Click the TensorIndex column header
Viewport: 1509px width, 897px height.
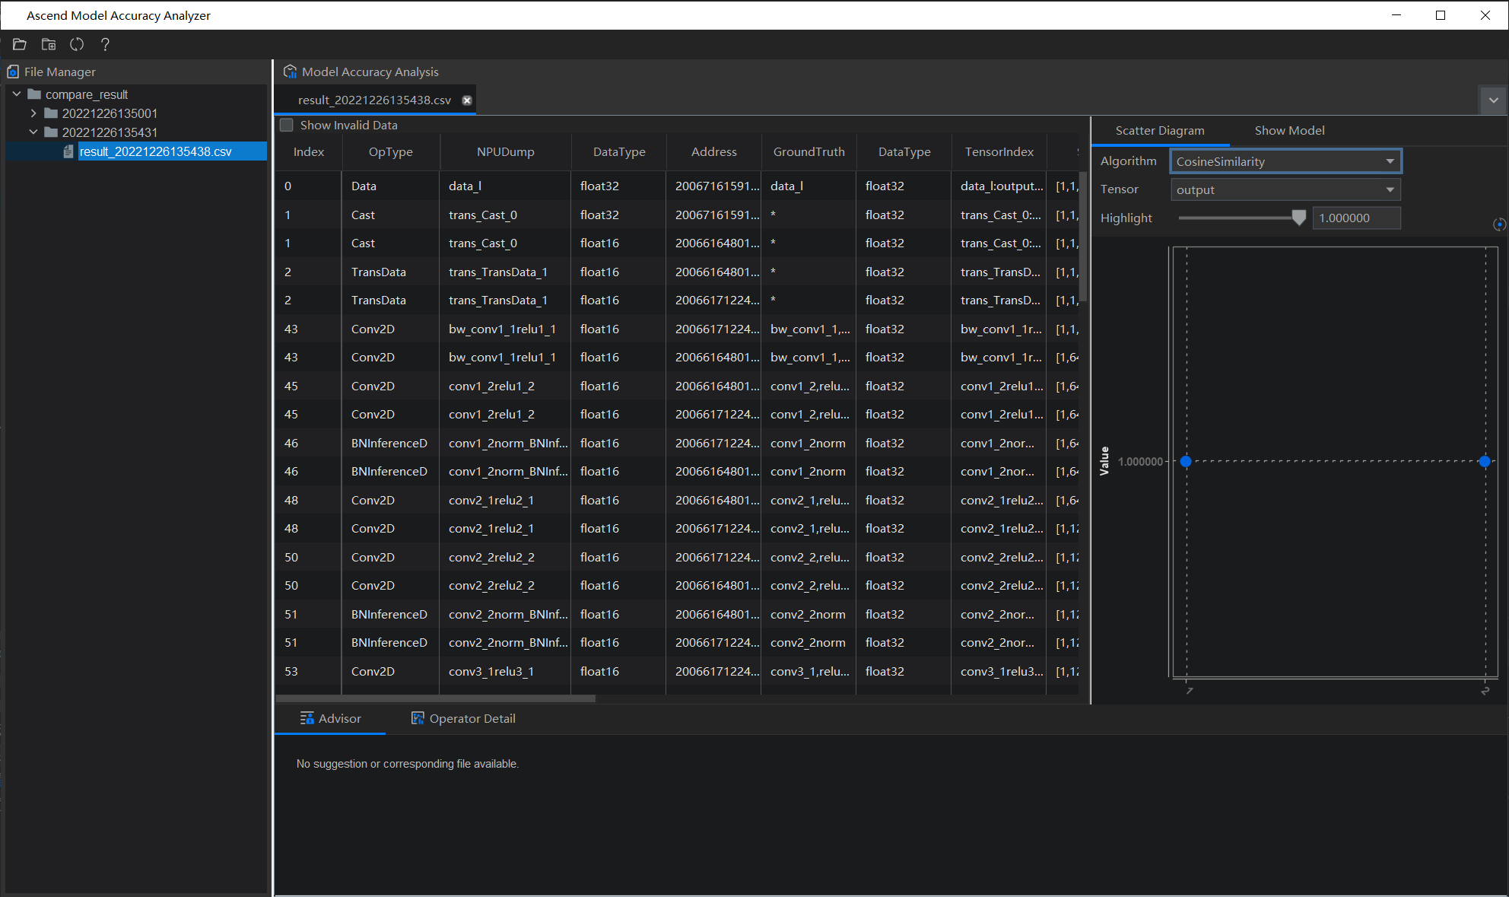(999, 152)
